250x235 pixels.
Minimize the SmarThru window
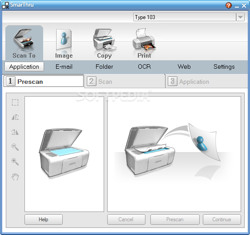pyautogui.click(x=237, y=6)
